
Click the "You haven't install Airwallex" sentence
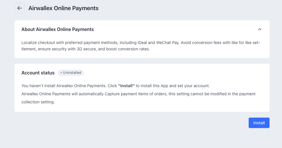52,86
